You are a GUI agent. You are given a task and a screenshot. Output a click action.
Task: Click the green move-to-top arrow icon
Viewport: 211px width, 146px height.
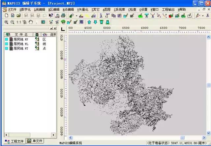(x=102, y=22)
